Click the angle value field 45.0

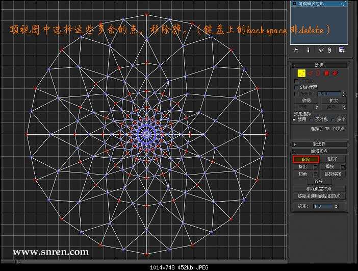[x=329, y=94]
